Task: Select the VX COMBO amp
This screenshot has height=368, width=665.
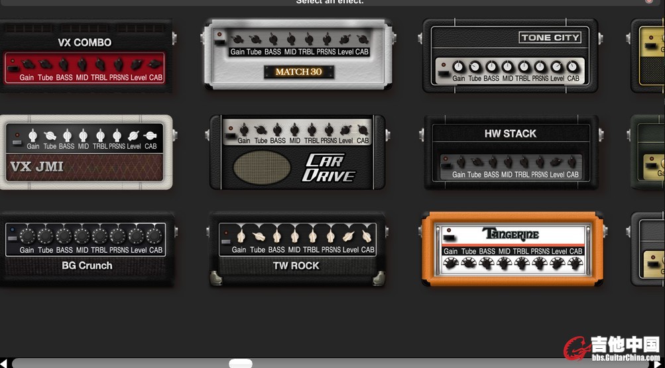Action: (86, 56)
